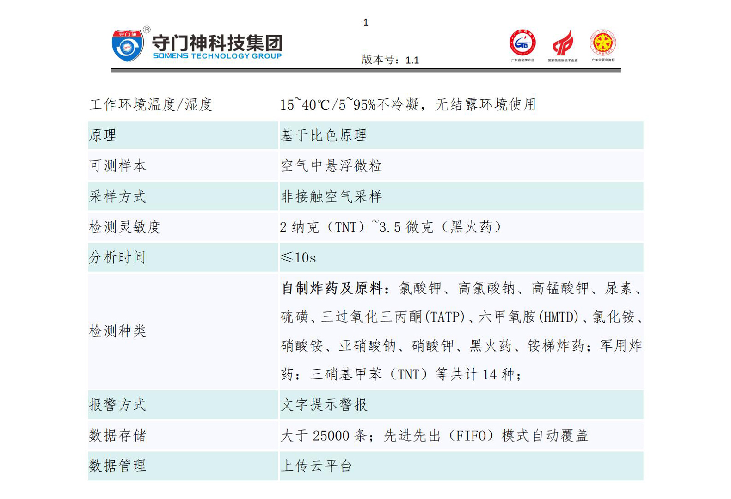Click the 广东省名牌产品 badge icon
Screen dimensions: 731x499
[522, 43]
